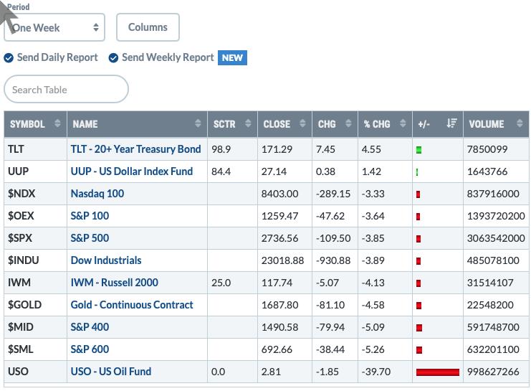Open the Dow Industrials link

(x=106, y=260)
